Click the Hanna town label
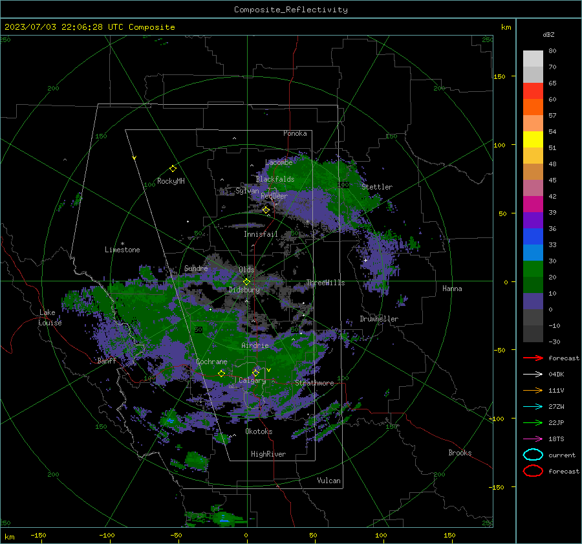This screenshot has height=544, width=582. tap(452, 288)
